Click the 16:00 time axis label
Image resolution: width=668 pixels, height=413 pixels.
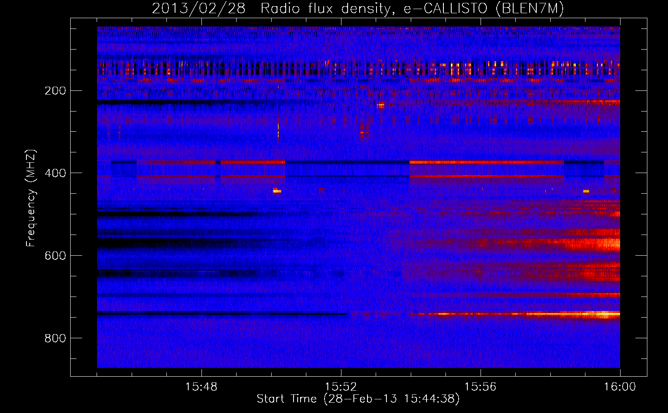[620, 387]
